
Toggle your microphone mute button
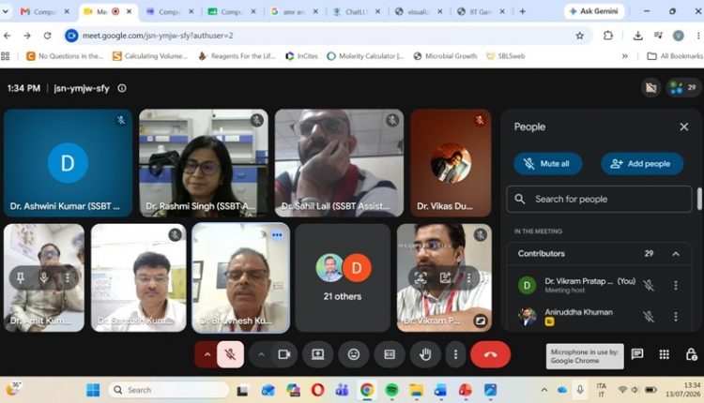coord(230,354)
